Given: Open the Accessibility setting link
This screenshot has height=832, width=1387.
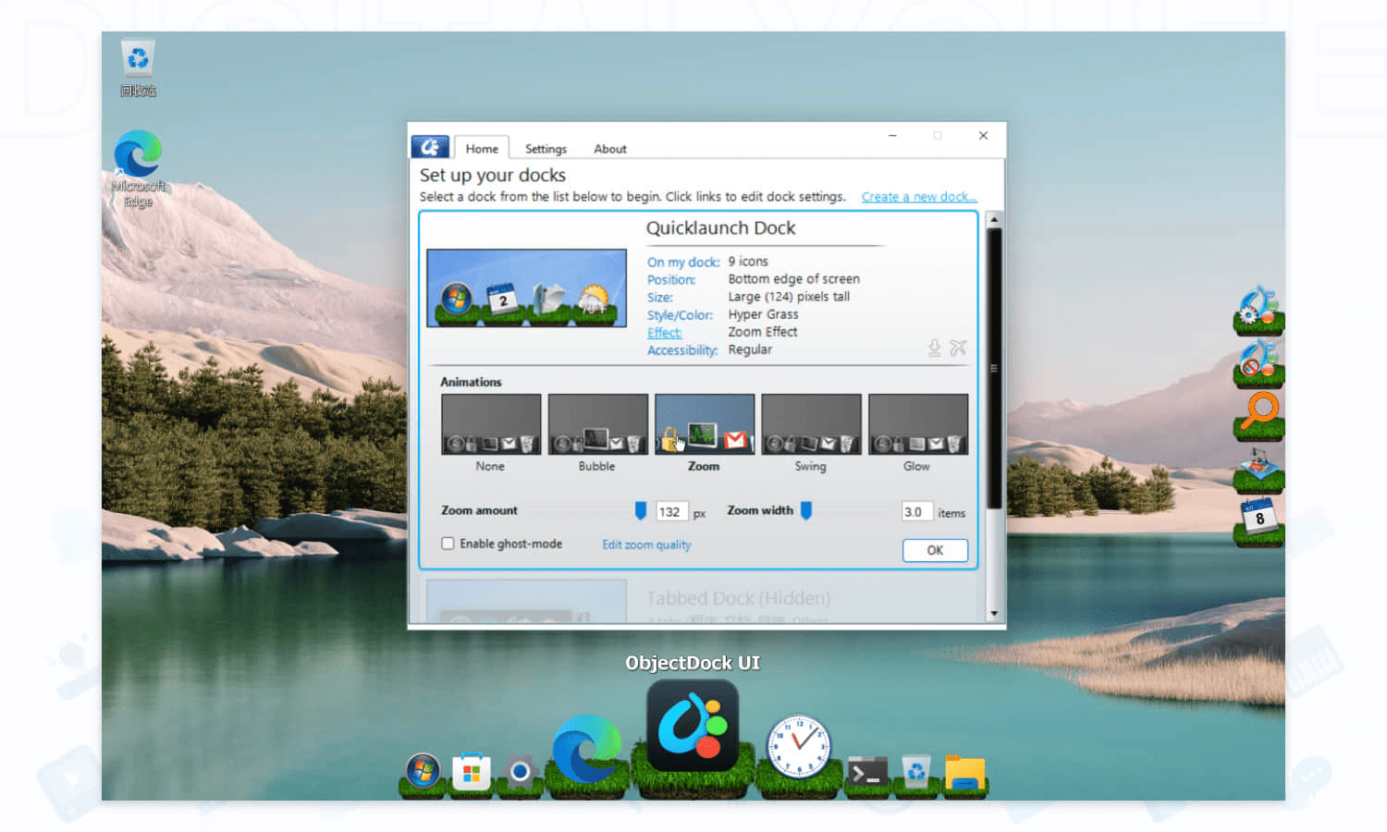Looking at the screenshot, I should pos(682,350).
